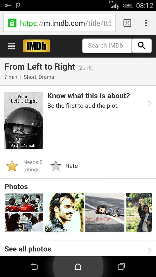Open the See all photos link
Screen dimensions: 156x277
coord(28,249)
